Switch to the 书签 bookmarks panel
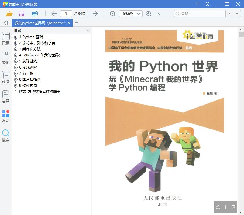This screenshot has width=244, height=215. tap(5, 58)
